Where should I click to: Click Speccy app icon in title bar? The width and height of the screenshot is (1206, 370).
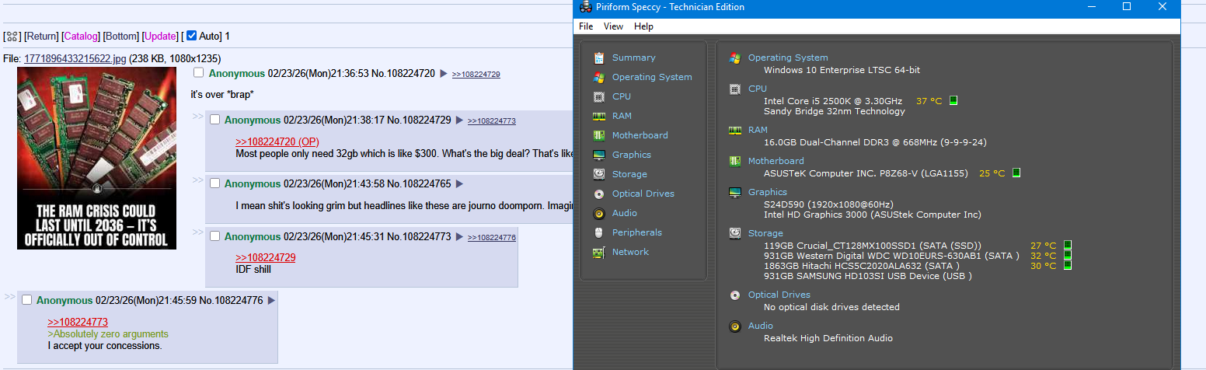pos(585,7)
